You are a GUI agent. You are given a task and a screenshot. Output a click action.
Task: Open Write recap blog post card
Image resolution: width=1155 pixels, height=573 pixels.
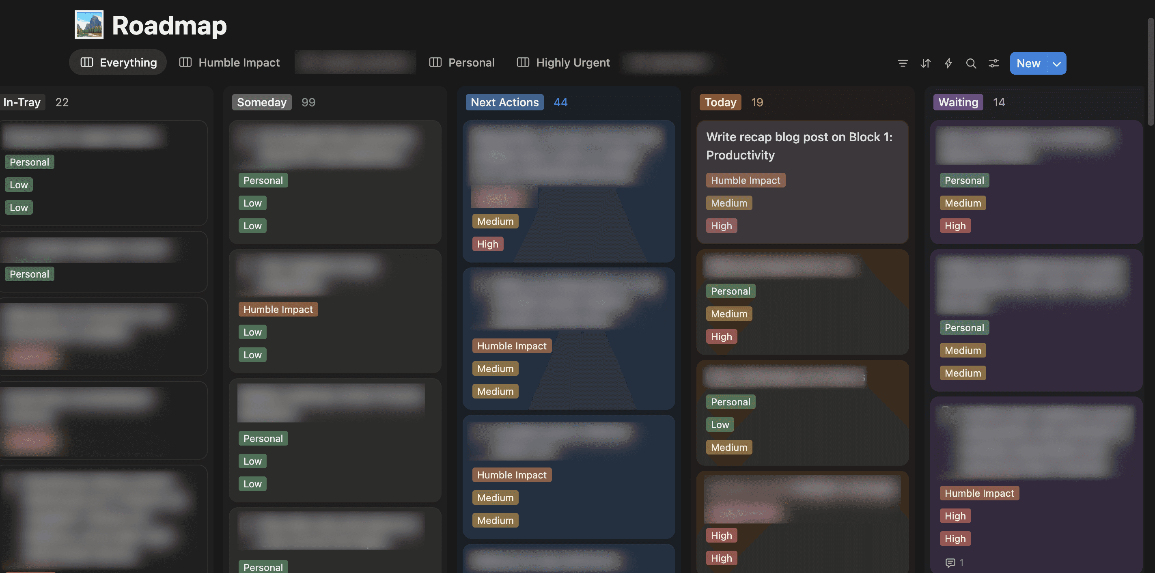799,146
